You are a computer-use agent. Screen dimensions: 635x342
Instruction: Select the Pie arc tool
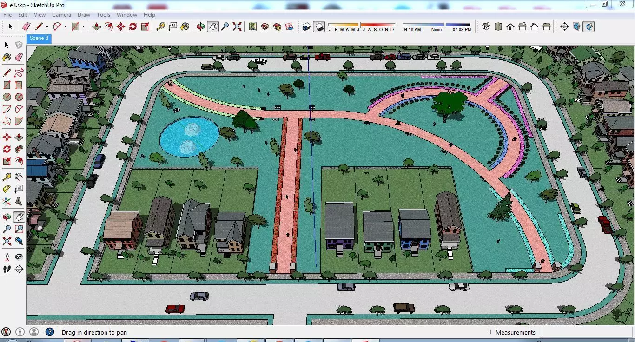19,121
